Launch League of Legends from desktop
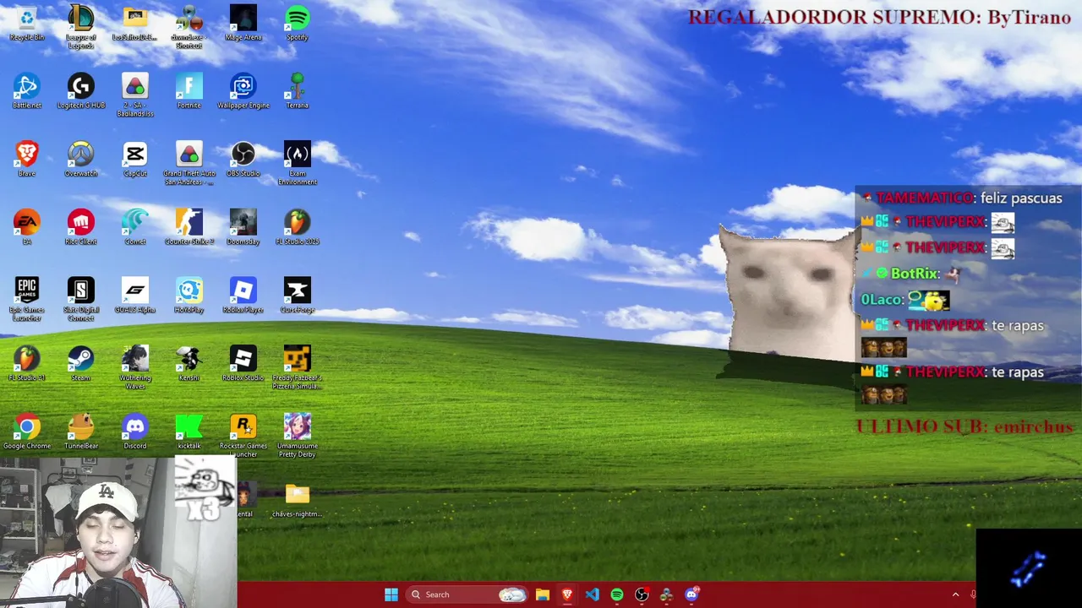This screenshot has width=1082, height=608. tap(81, 27)
